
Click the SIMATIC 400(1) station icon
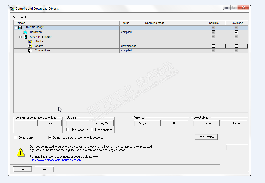coord(20,28)
